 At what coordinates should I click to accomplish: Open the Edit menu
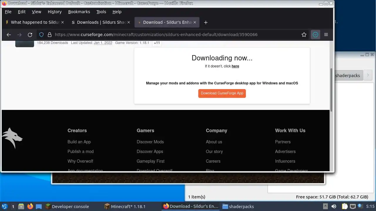point(22,12)
